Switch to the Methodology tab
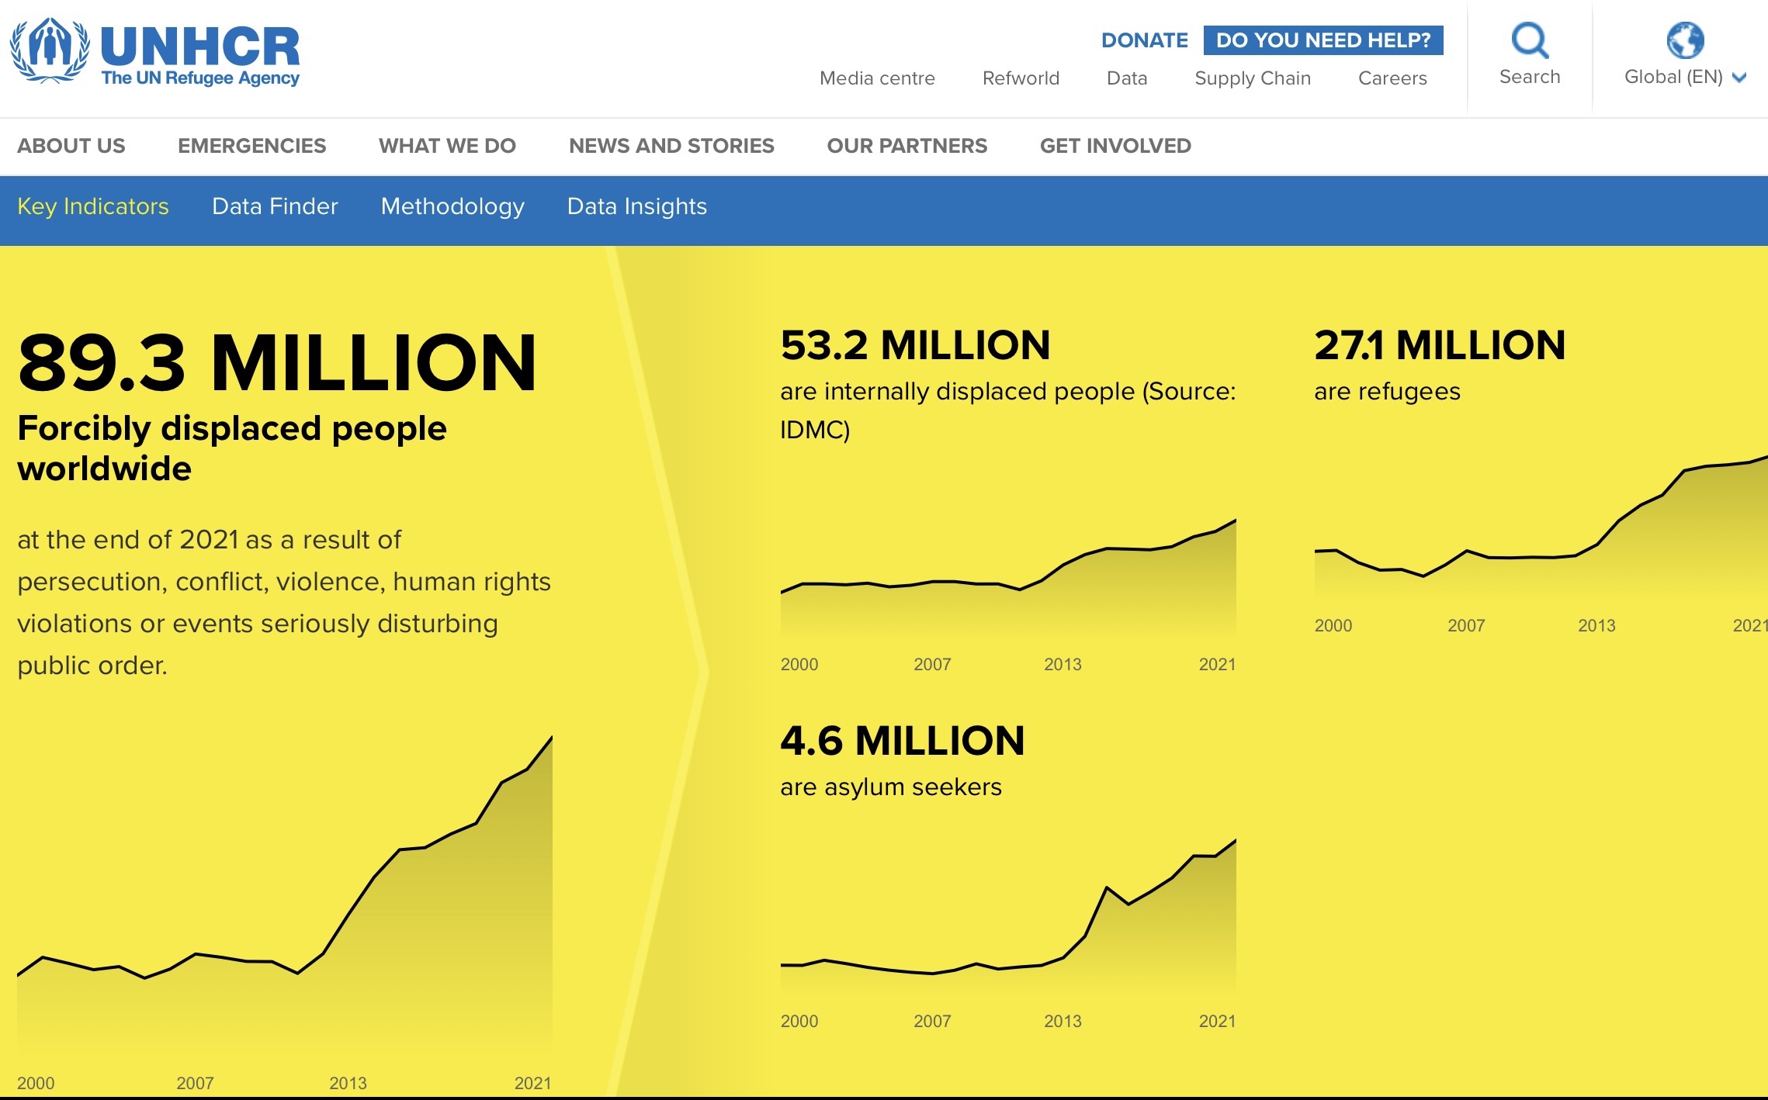Image resolution: width=1768 pixels, height=1100 pixels. (x=452, y=206)
